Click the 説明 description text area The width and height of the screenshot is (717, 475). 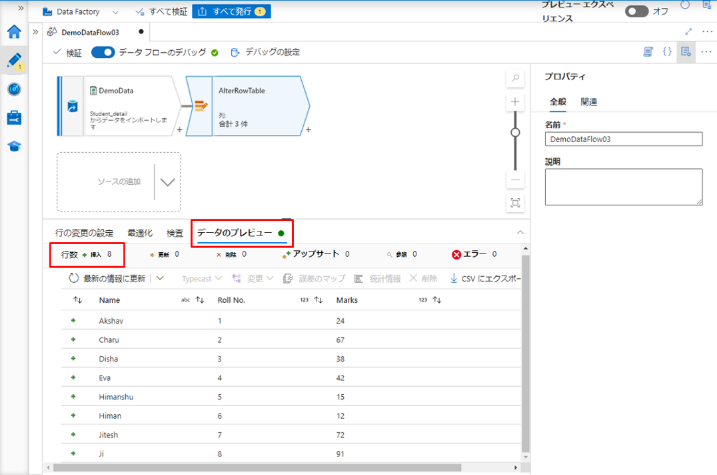624,187
